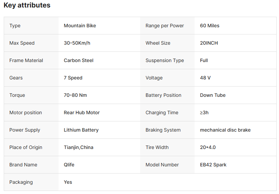
Task: Select the Qlife brand name value
Action: [69, 165]
